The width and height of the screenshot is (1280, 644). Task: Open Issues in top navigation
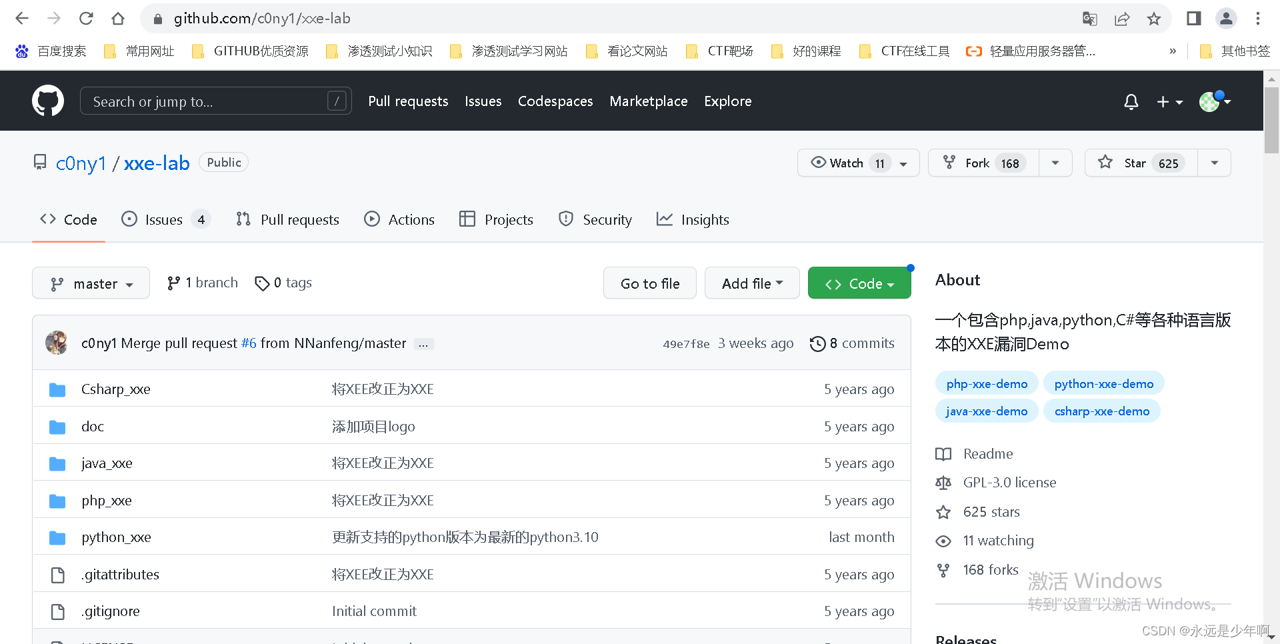coord(483,101)
